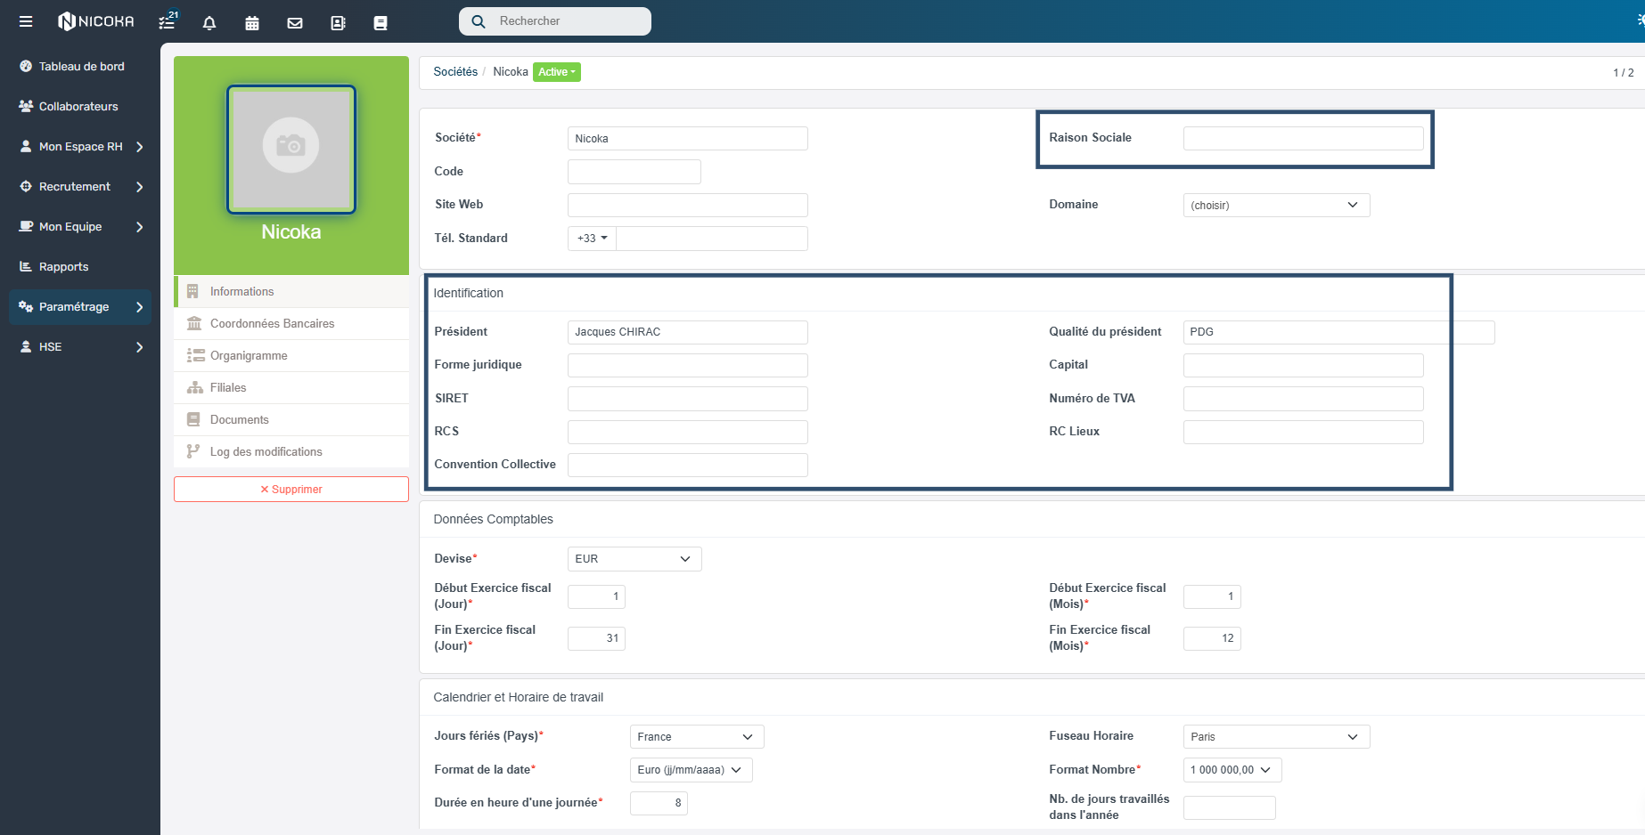
Task: Open the Collaborateurs menu item
Action: click(78, 106)
